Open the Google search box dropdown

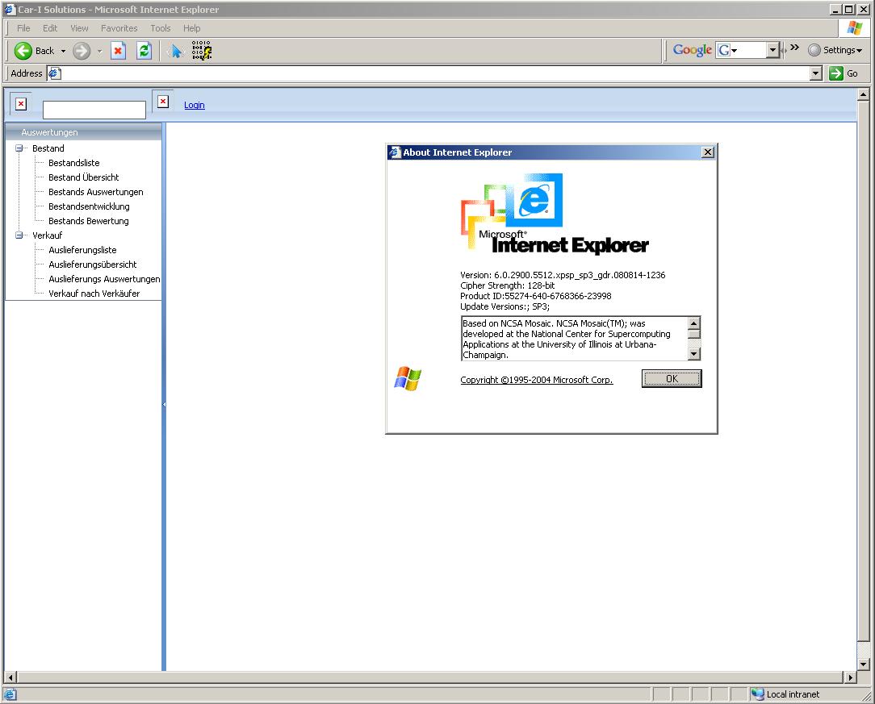(772, 50)
